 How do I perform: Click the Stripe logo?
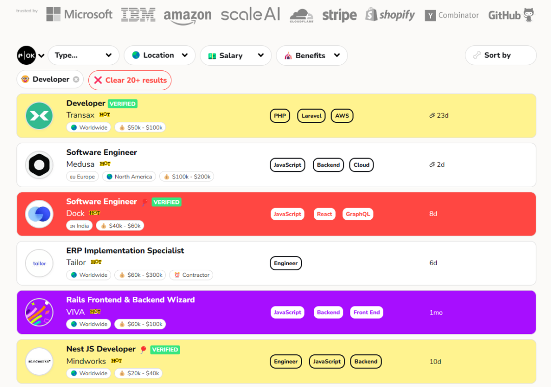click(339, 15)
